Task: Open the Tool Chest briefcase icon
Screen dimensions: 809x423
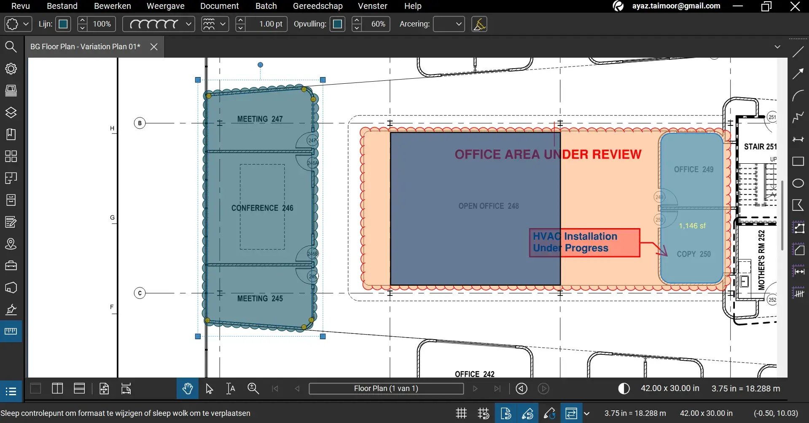Action: pyautogui.click(x=11, y=266)
